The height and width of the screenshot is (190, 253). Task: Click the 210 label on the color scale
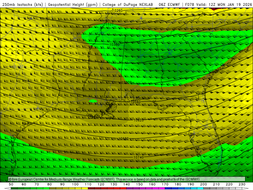tap(216, 184)
